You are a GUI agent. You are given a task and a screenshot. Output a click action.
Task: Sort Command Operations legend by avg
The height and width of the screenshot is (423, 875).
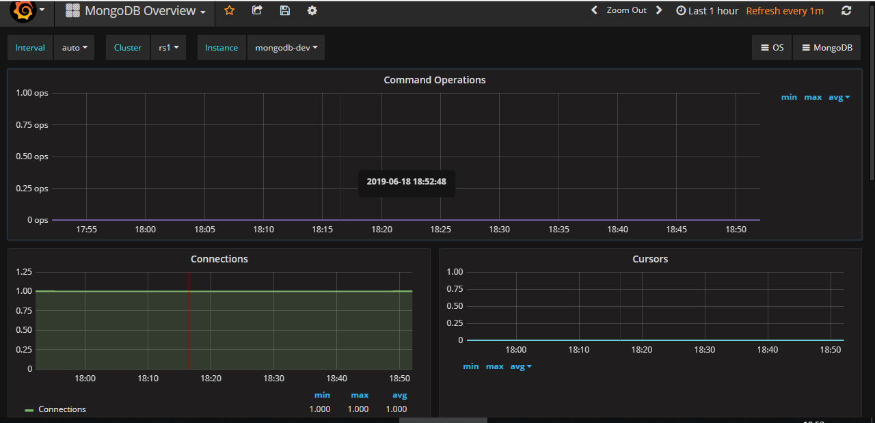[x=839, y=97]
